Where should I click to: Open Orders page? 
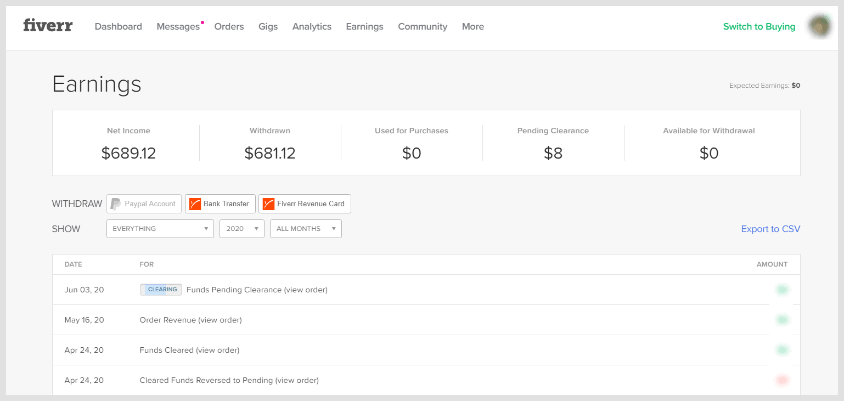pos(229,26)
